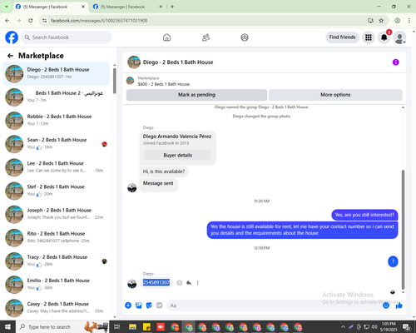Click the address bar URL
Viewport: 416px width, 333px height.
tap(99, 21)
